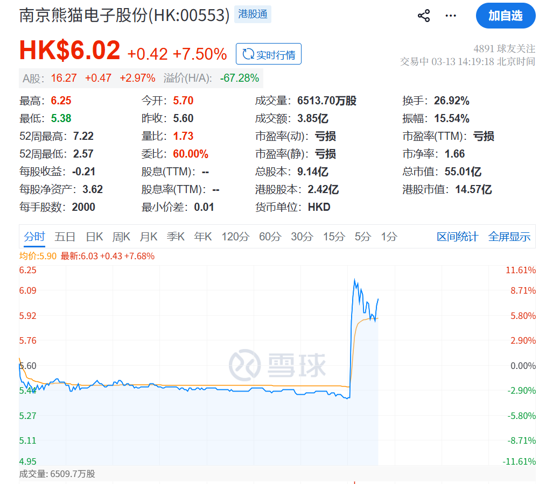Select the 分时 chart tab
Screen dimensions: 546x484
tap(34, 237)
